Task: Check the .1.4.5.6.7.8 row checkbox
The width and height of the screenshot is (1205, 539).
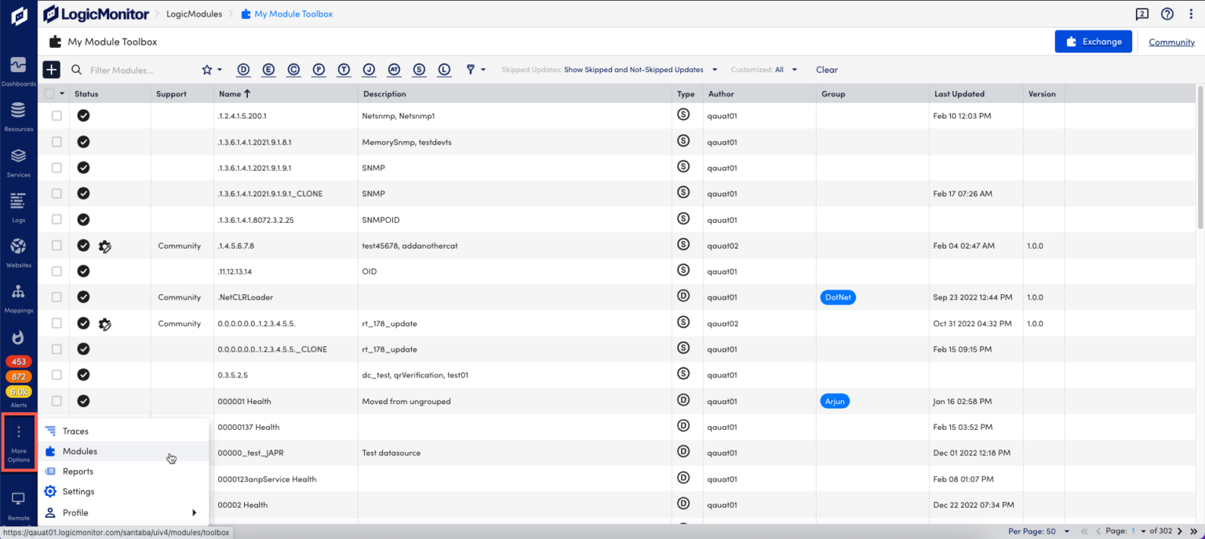Action: [x=56, y=246]
